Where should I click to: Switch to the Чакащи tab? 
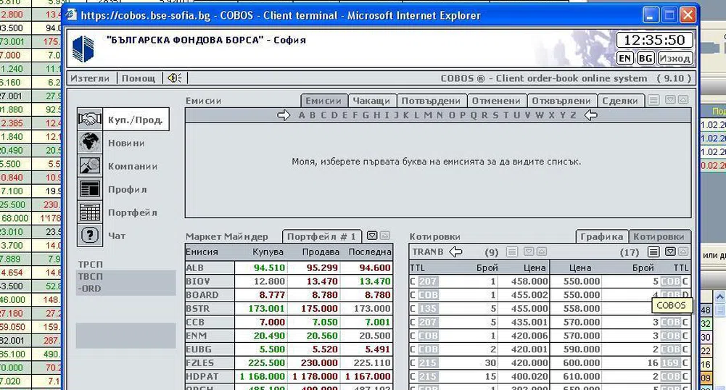[x=370, y=101]
